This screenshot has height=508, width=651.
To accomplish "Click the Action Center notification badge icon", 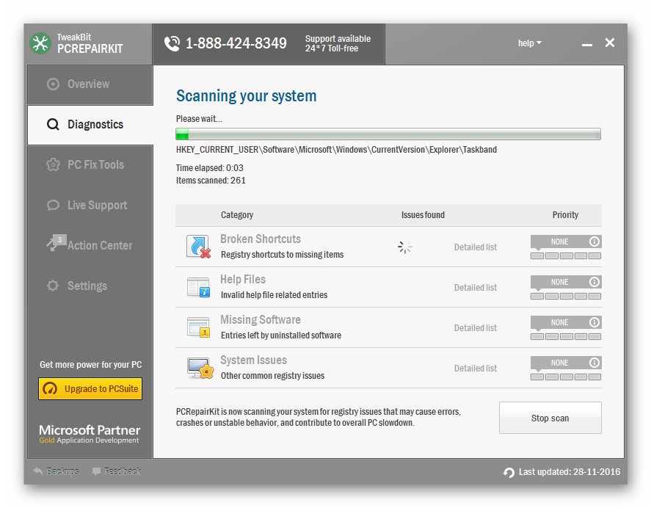I will [56, 242].
